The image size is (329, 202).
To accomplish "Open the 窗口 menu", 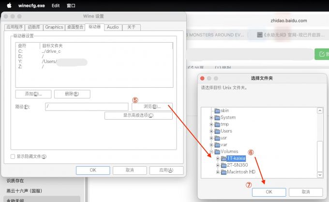I will 71,6.
